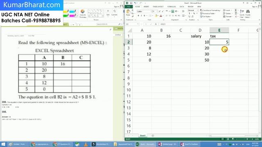The height and width of the screenshot is (147, 262).
Task: Click cell D1 labeled salary
Action: click(200, 36)
